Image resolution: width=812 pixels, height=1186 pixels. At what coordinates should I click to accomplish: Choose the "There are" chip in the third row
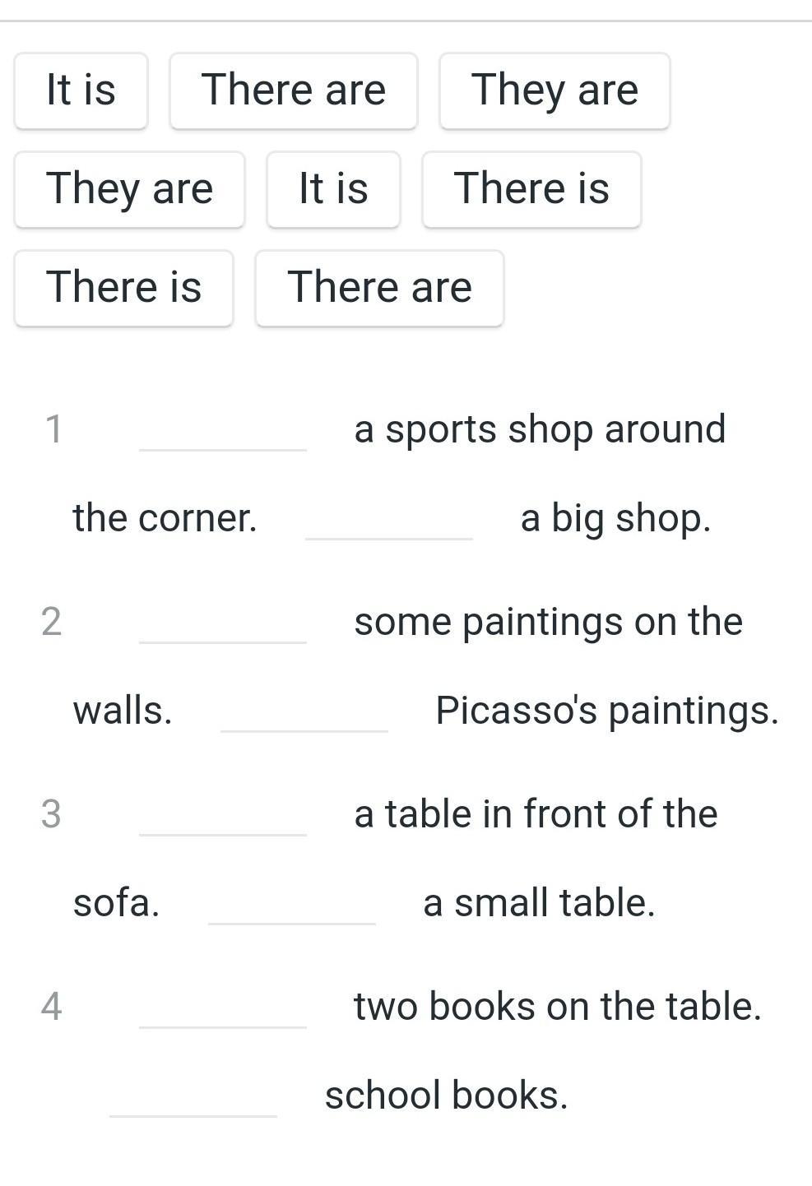click(379, 288)
